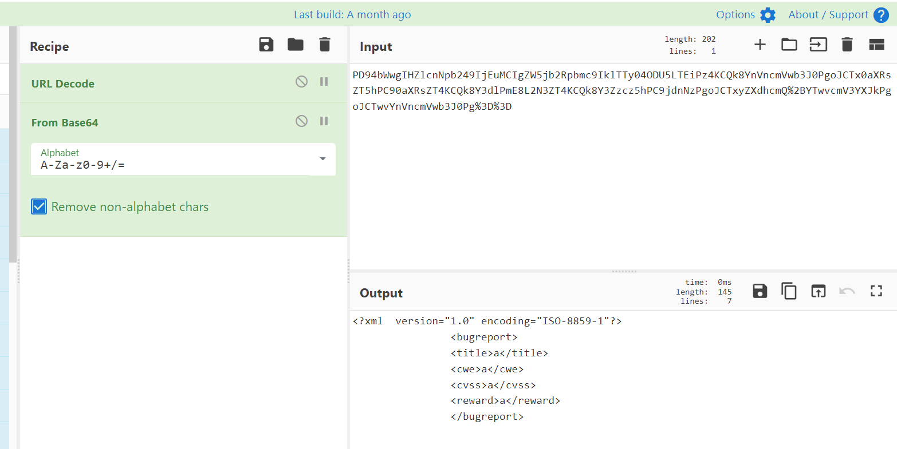Click the </bugreport> closing tag line

[x=487, y=417]
